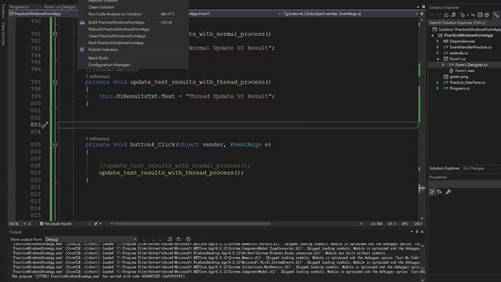Click SPC indentation indicator
Image resolution: width=501 pixels, height=282 pixels.
pos(405,223)
